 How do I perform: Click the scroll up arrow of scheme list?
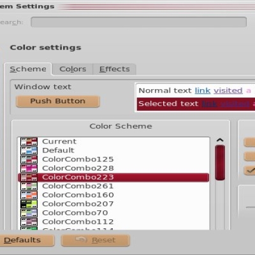[220, 140]
